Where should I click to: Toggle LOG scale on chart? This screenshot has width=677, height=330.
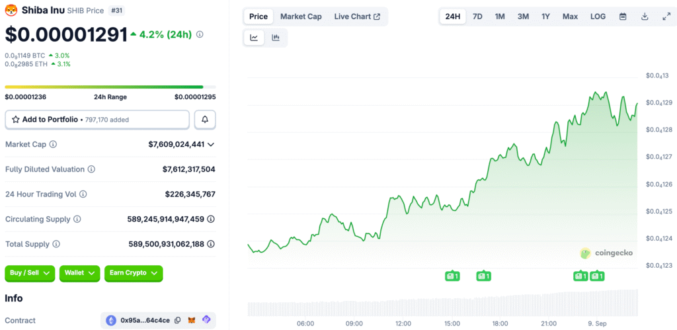pyautogui.click(x=598, y=17)
